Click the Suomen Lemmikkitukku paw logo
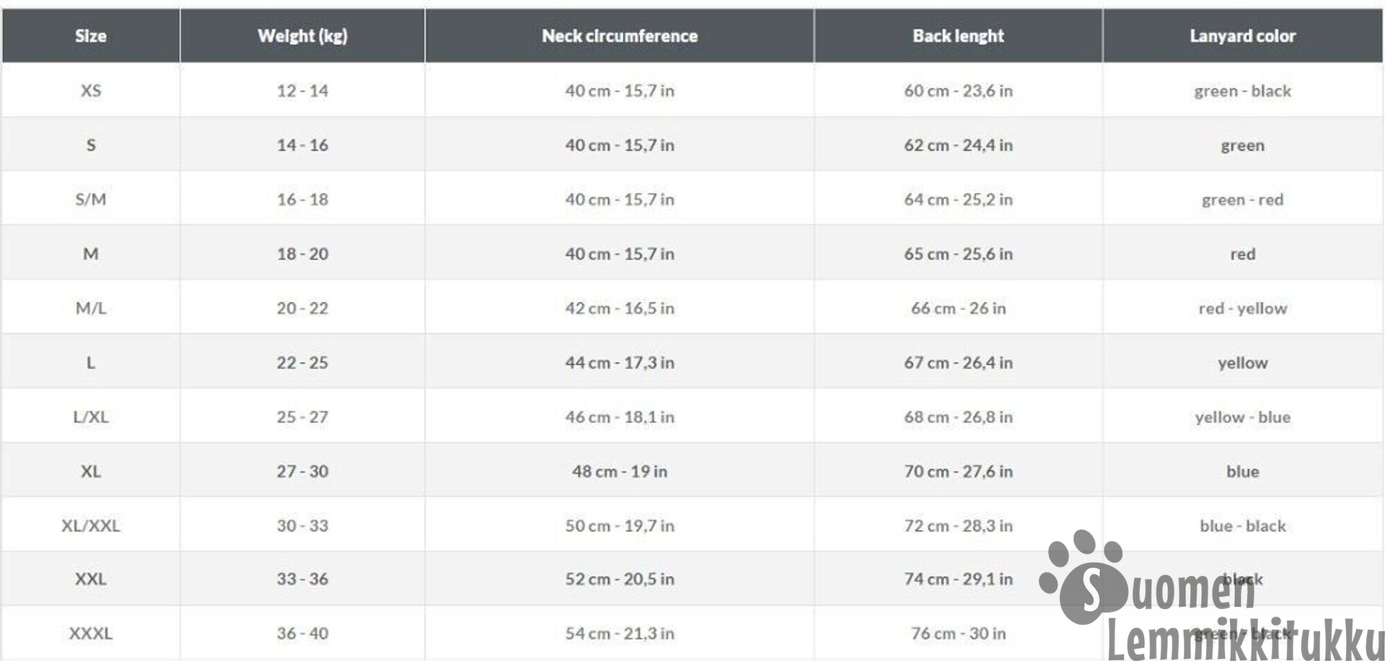The height and width of the screenshot is (661, 1385). pyautogui.click(x=1082, y=577)
